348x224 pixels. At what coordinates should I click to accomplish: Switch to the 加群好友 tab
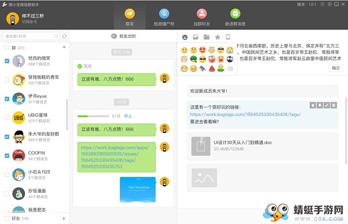pyautogui.click(x=202, y=17)
